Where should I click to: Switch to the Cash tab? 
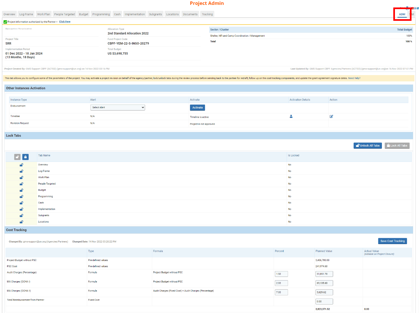pos(117,14)
